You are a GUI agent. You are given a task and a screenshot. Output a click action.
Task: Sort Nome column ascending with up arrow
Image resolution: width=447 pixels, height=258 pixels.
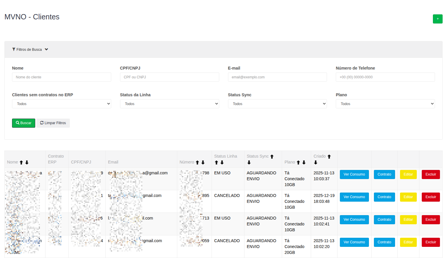[x=21, y=162]
